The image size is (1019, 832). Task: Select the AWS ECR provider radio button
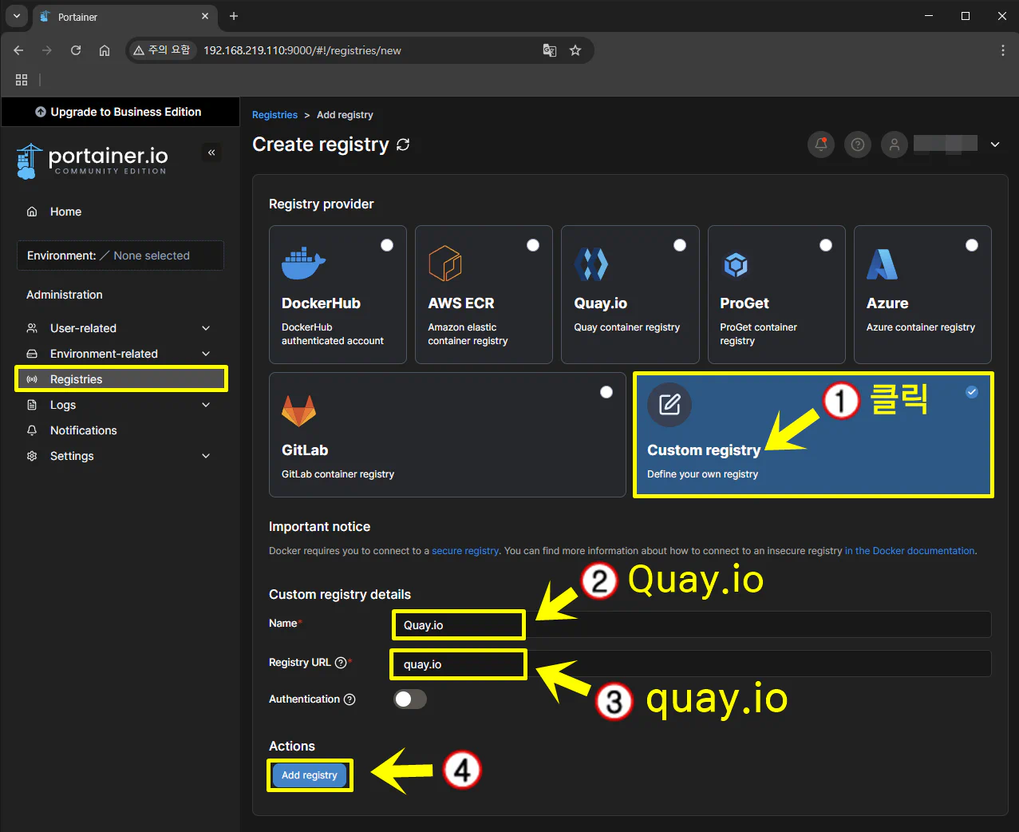point(533,245)
